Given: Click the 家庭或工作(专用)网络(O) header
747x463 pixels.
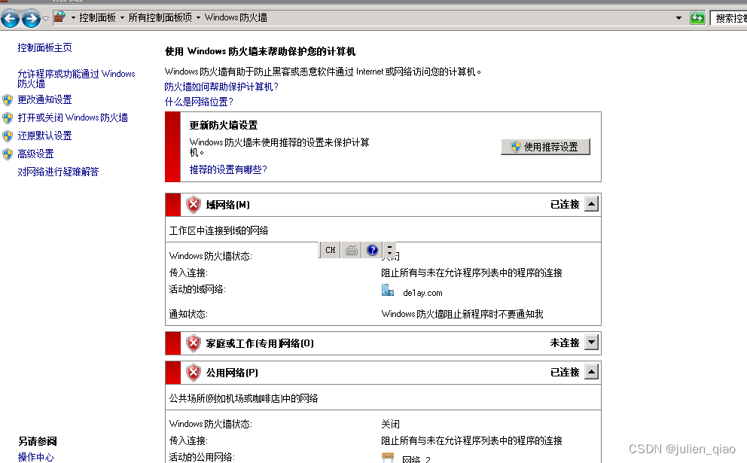Looking at the screenshot, I should coord(383,343).
